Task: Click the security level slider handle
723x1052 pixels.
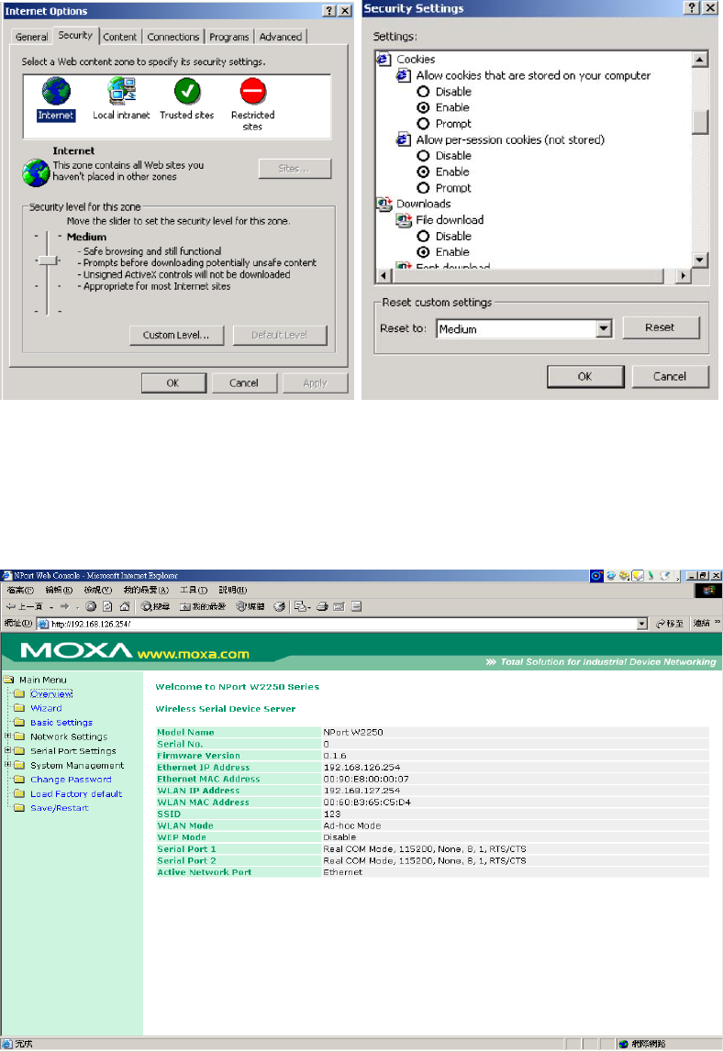Action: [47, 260]
